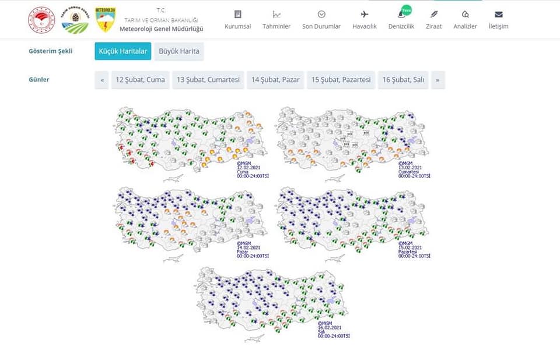Select the 13 Şubat, Cumartesi tab

(208, 80)
